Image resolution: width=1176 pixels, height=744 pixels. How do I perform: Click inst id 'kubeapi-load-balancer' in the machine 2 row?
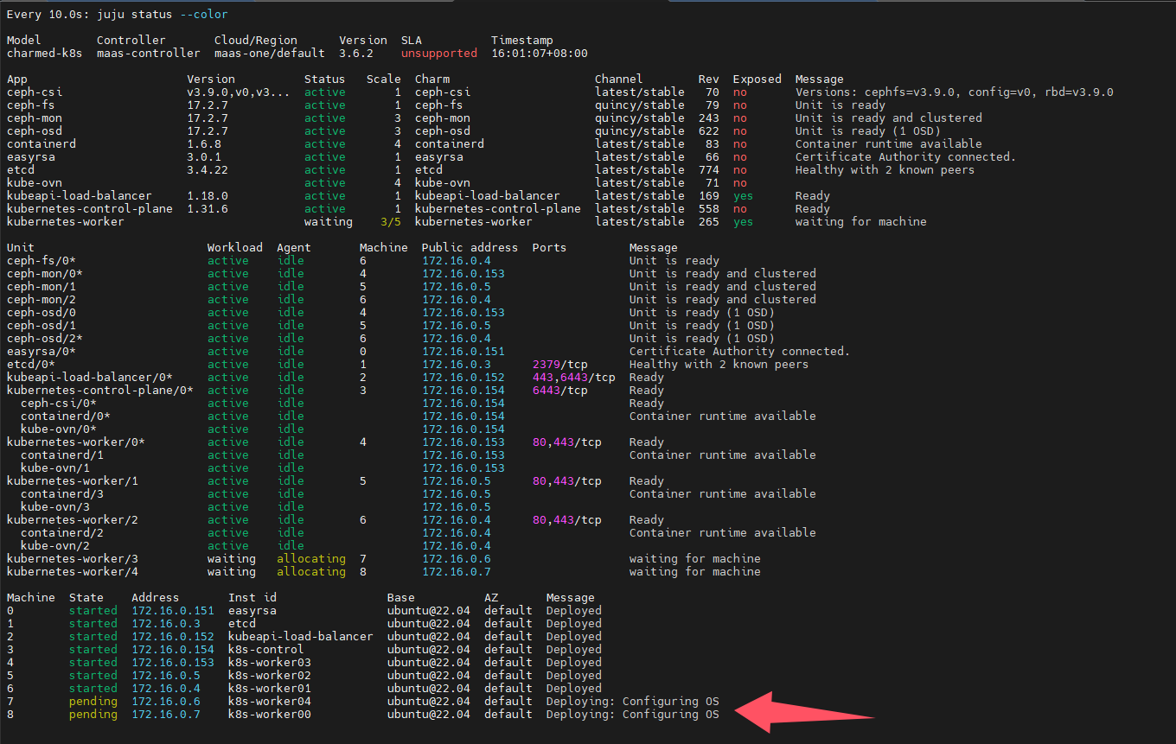[x=301, y=637]
